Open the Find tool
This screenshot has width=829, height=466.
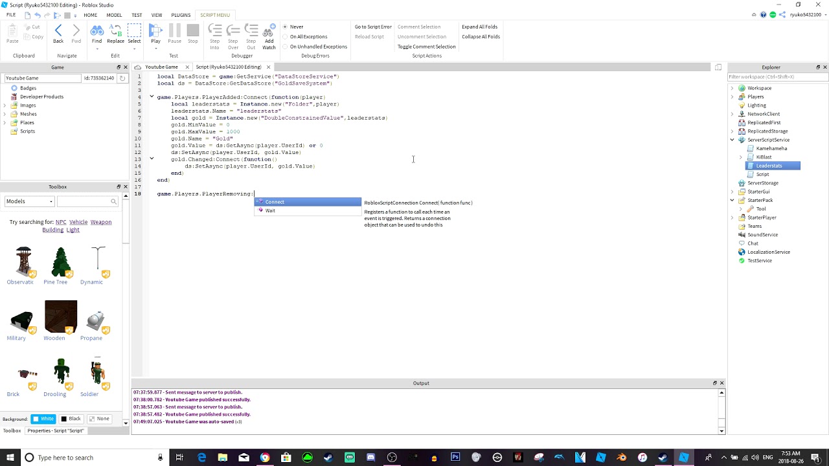pos(97,34)
